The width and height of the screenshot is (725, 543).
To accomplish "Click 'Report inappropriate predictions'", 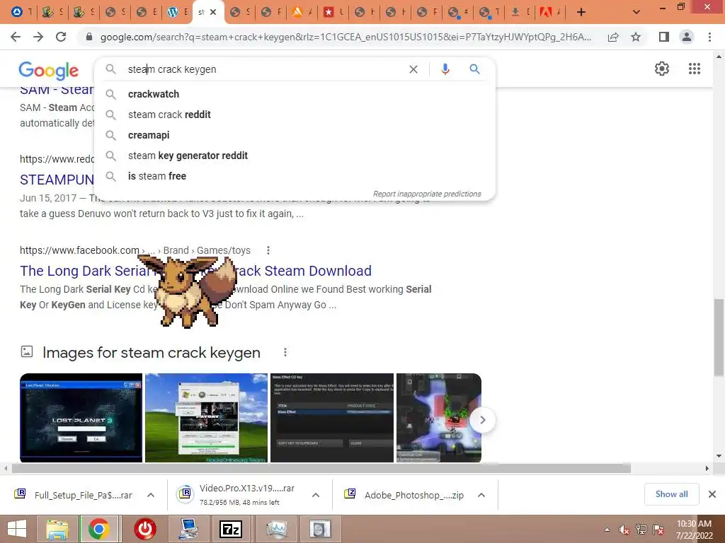I will 427,194.
